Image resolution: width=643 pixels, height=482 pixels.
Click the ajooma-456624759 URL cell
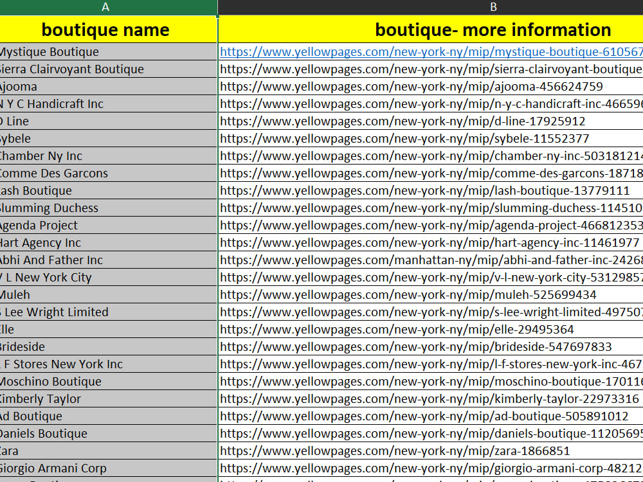pos(431,87)
